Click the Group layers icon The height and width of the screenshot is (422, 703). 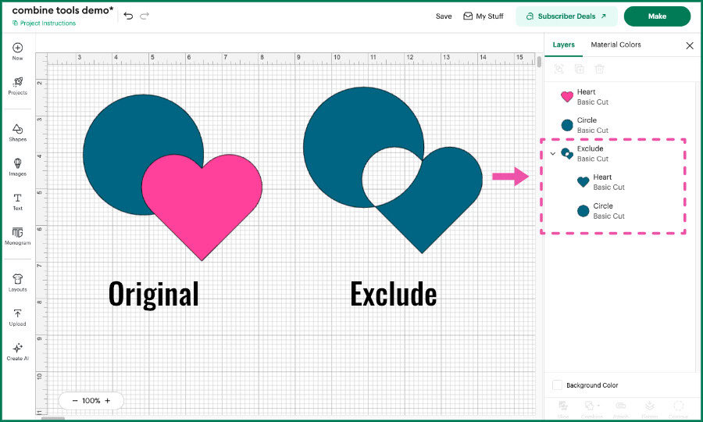[x=558, y=69]
